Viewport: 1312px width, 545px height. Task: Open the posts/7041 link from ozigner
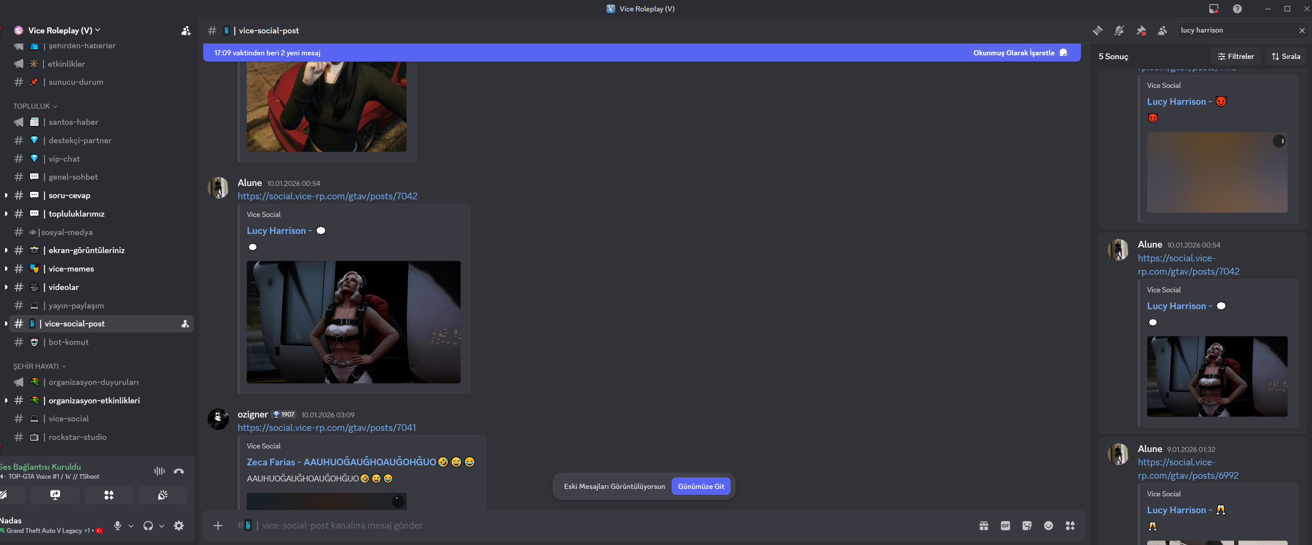326,428
